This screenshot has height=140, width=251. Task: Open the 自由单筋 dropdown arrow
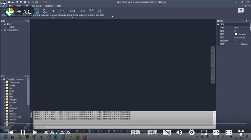53,18
